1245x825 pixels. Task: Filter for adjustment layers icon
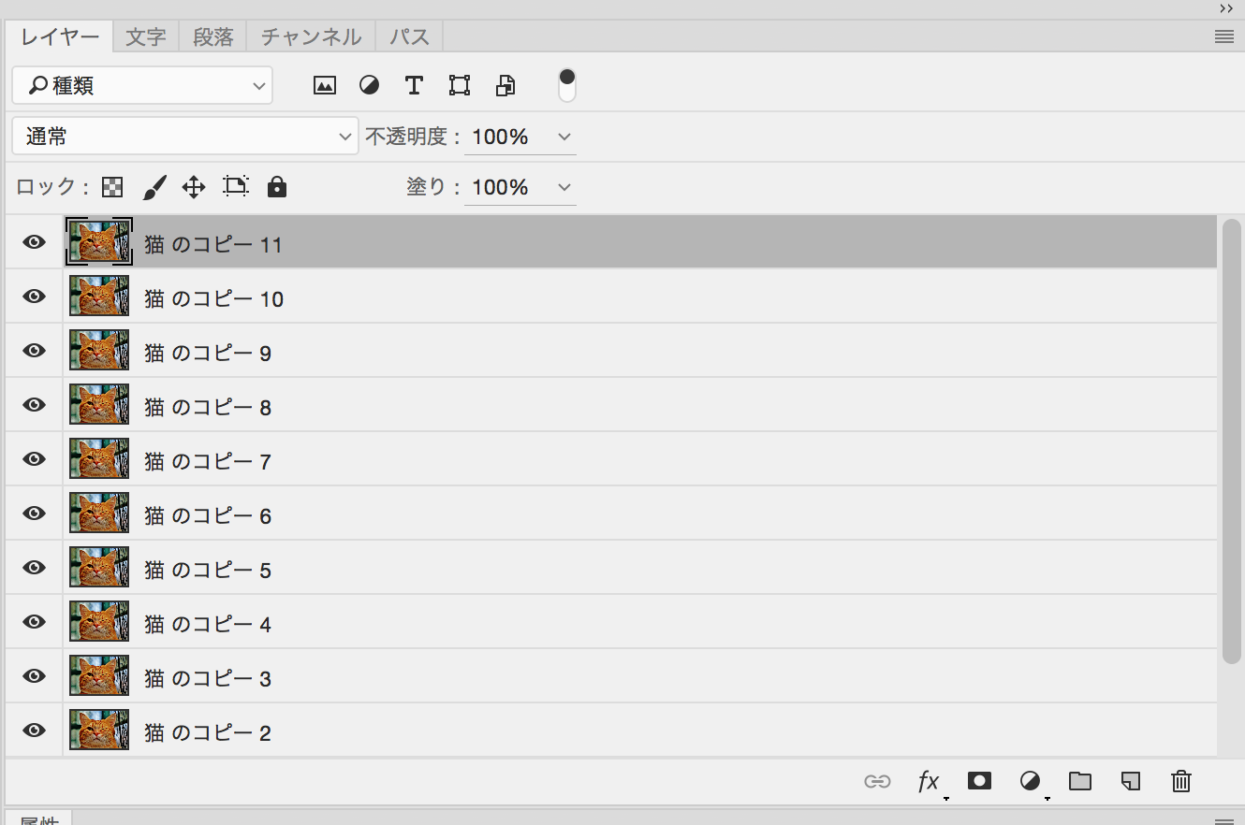(370, 86)
